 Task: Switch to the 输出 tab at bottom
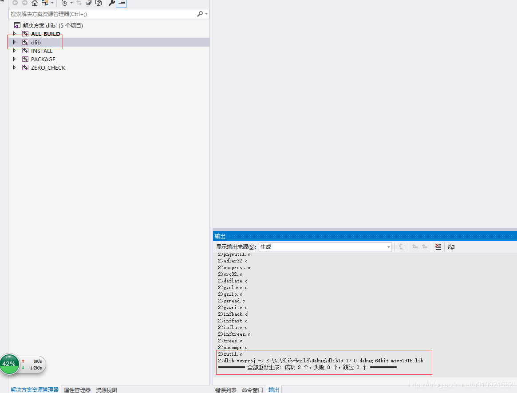tap(274, 390)
